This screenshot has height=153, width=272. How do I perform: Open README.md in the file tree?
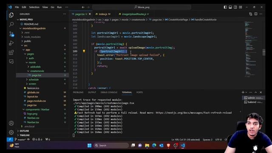pos(31,24)
